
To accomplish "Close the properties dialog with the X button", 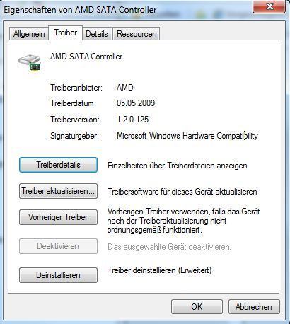I will coord(269,6).
